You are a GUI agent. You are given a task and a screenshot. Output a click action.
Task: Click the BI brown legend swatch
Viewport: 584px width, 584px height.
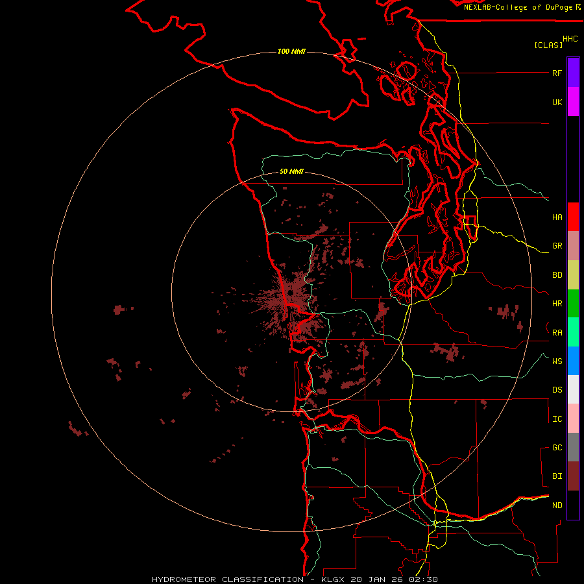tap(573, 476)
